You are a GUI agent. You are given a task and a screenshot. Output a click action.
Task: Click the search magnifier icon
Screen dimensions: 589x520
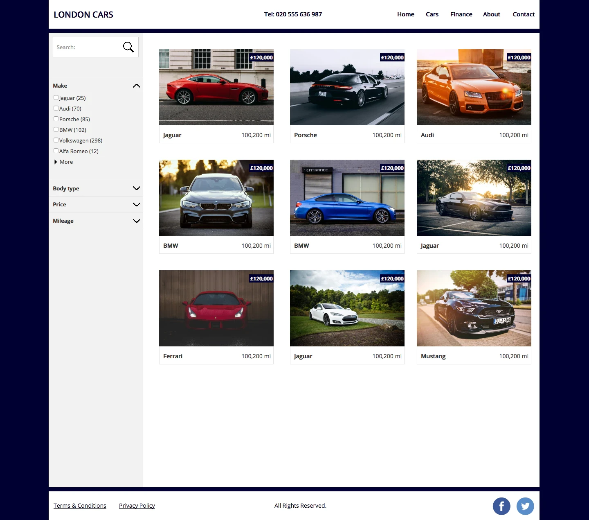[128, 47]
